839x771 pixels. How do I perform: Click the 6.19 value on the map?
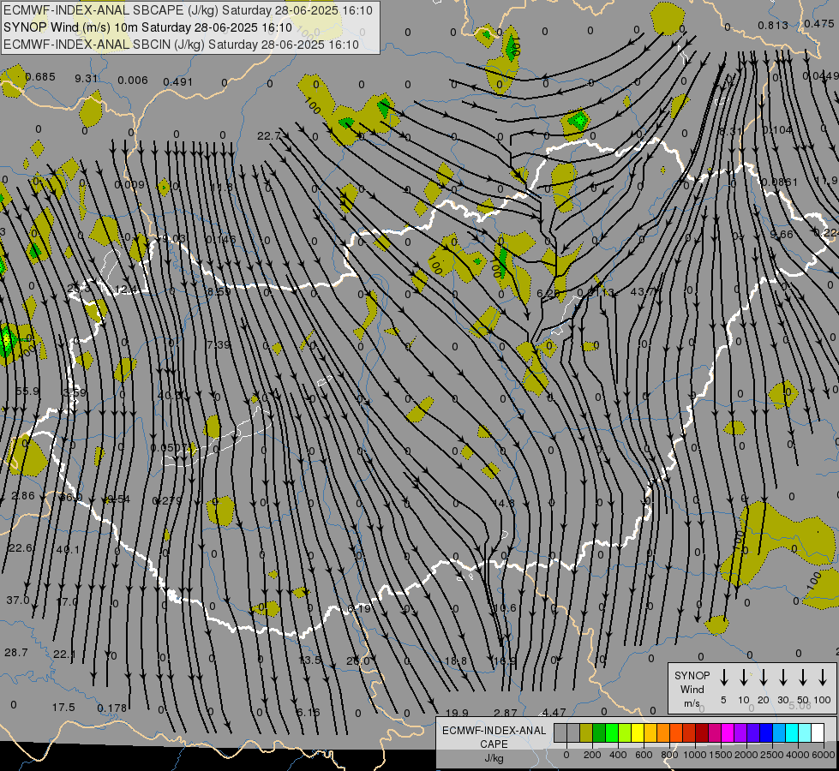[x=359, y=608]
